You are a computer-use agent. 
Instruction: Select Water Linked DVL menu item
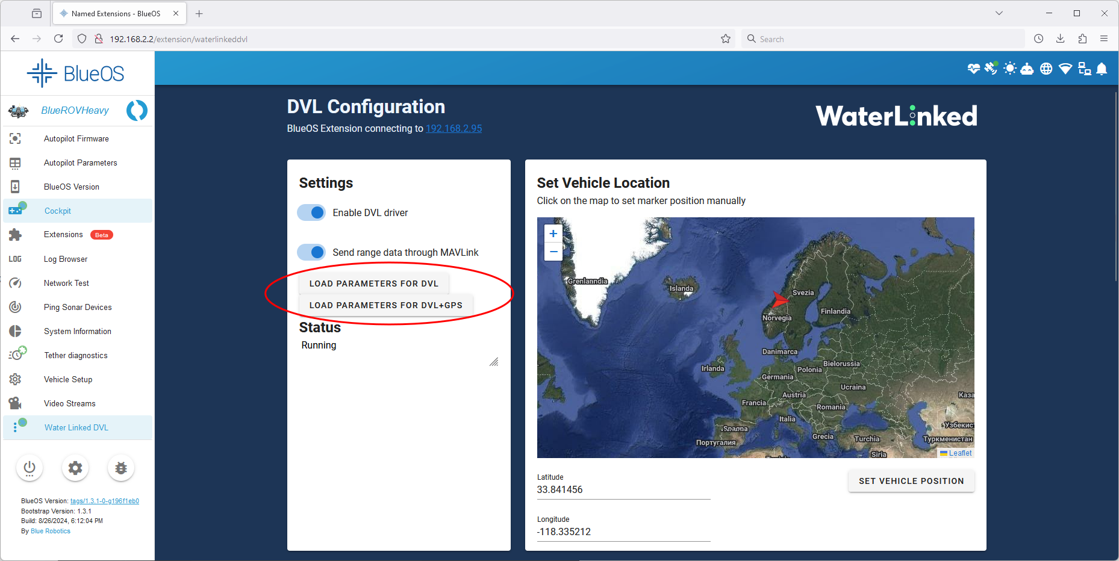point(78,427)
